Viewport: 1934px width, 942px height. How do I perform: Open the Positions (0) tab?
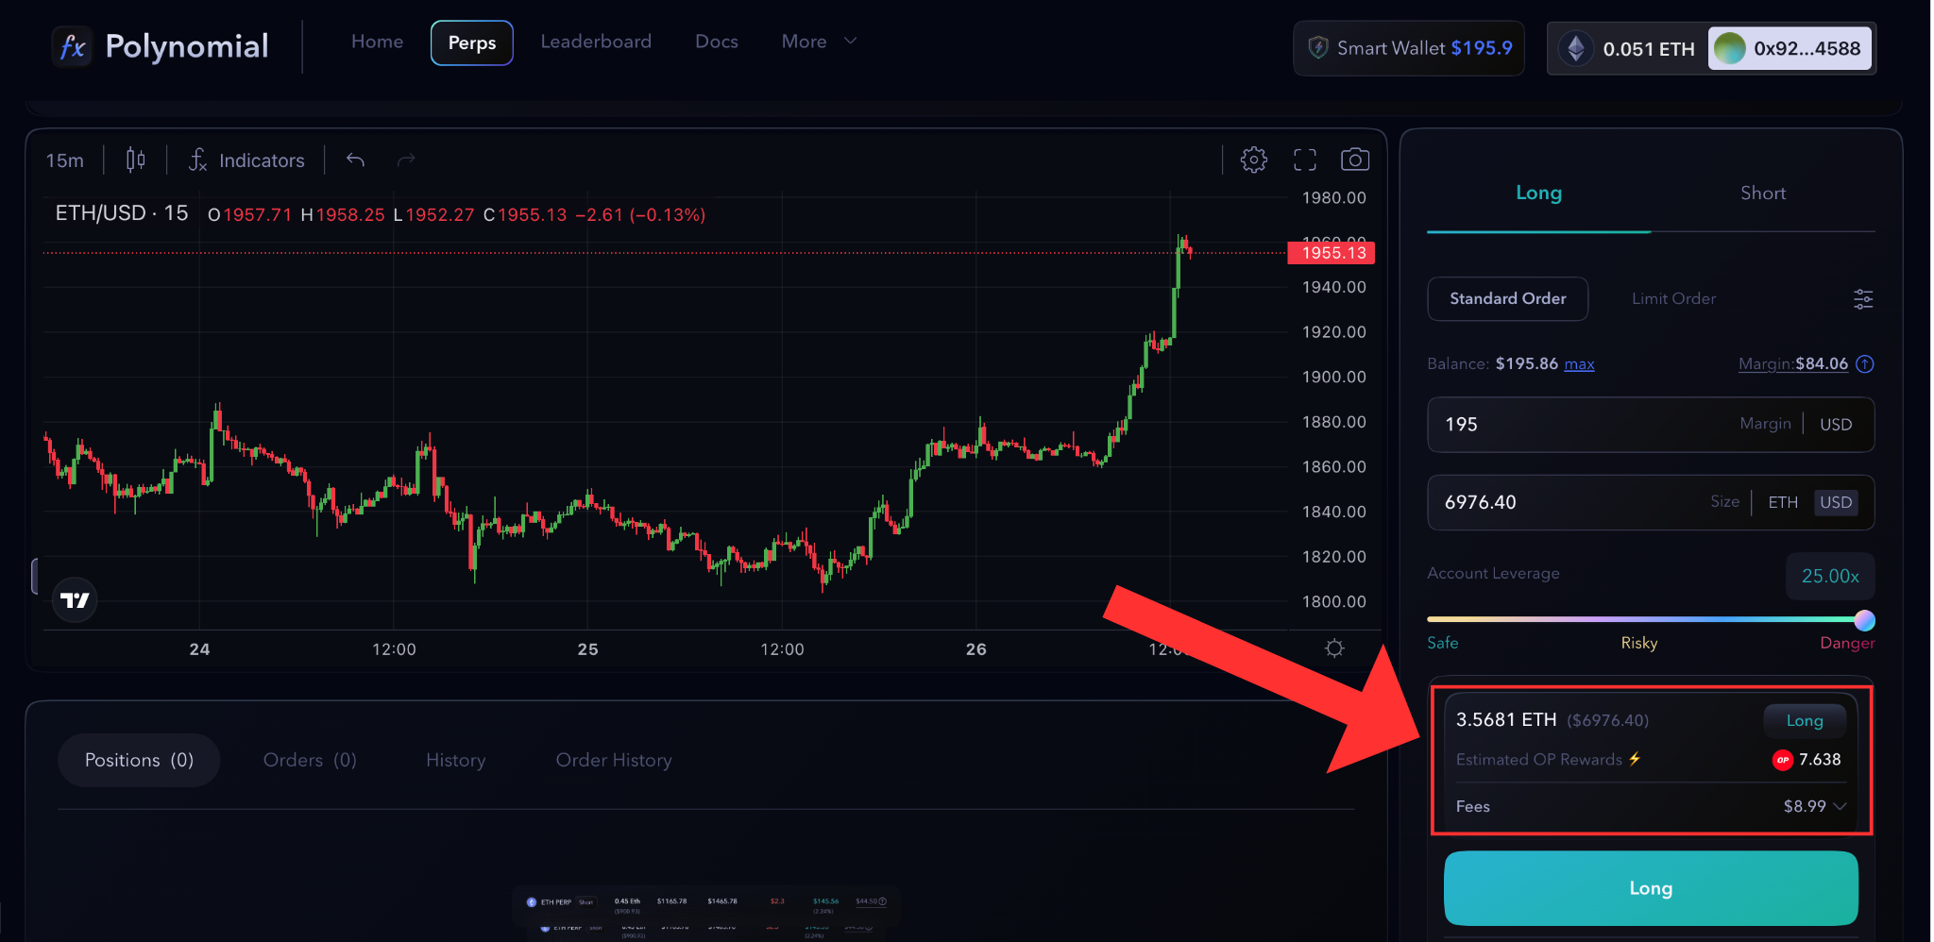click(x=139, y=760)
